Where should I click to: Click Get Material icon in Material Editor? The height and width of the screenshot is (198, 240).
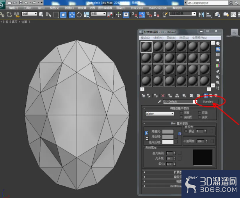(x=143, y=96)
